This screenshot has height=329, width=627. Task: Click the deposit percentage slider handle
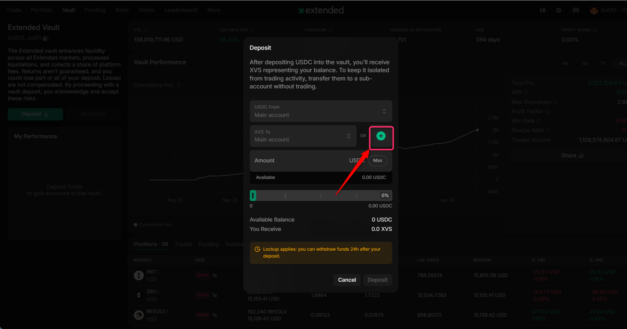[253, 196]
